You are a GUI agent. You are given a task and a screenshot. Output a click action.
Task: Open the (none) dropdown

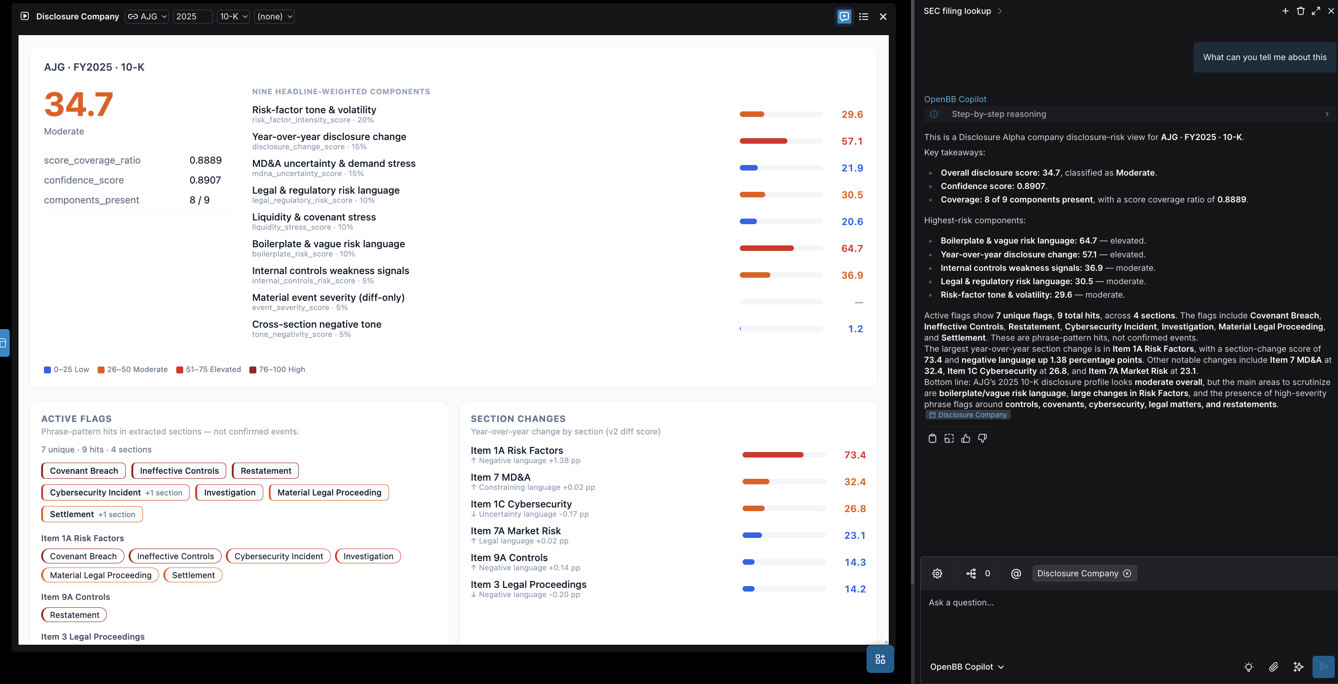(274, 17)
